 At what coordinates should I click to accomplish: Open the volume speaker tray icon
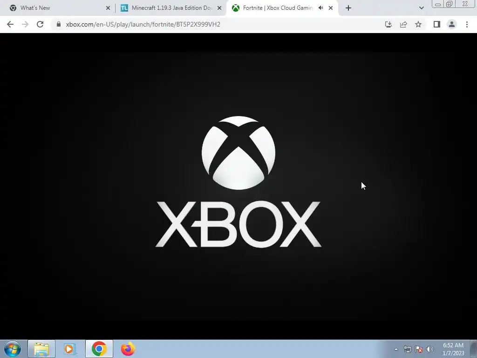[430, 349]
